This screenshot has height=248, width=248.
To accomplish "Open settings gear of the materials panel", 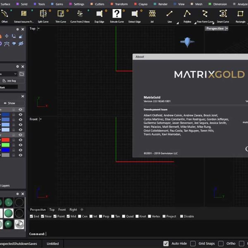I will [17, 194].
